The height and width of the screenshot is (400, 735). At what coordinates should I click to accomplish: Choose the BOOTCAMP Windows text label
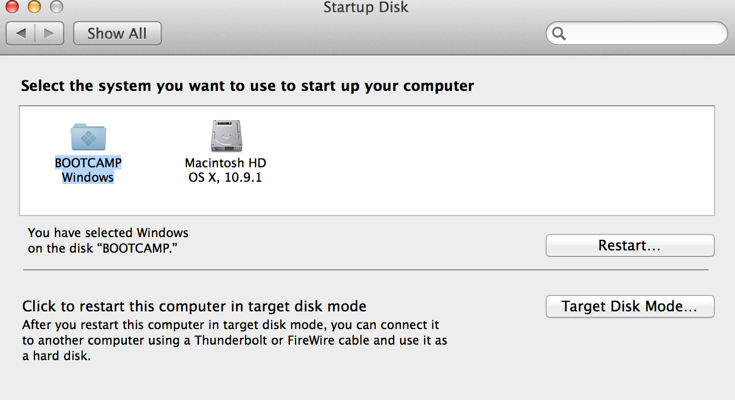88,170
